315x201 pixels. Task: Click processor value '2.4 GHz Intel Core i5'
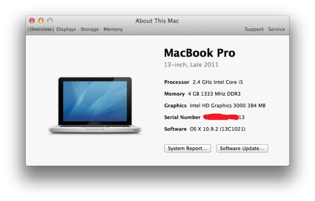click(218, 82)
